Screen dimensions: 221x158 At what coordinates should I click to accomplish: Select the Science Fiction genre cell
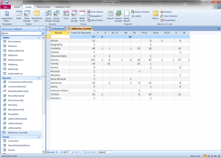[60, 90]
